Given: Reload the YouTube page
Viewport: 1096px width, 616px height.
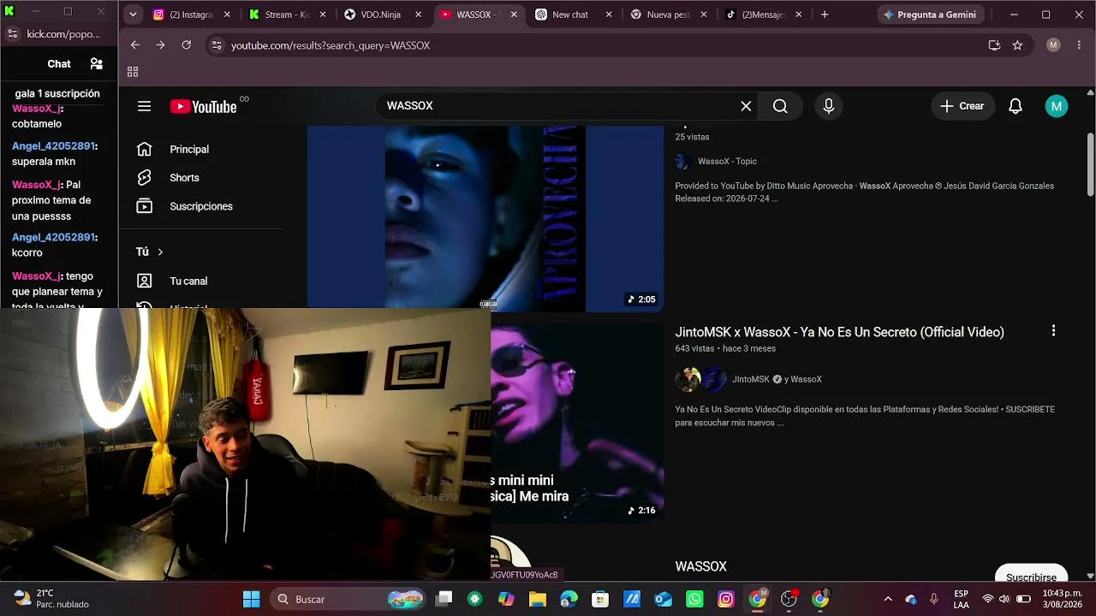Looking at the screenshot, I should 187,45.
